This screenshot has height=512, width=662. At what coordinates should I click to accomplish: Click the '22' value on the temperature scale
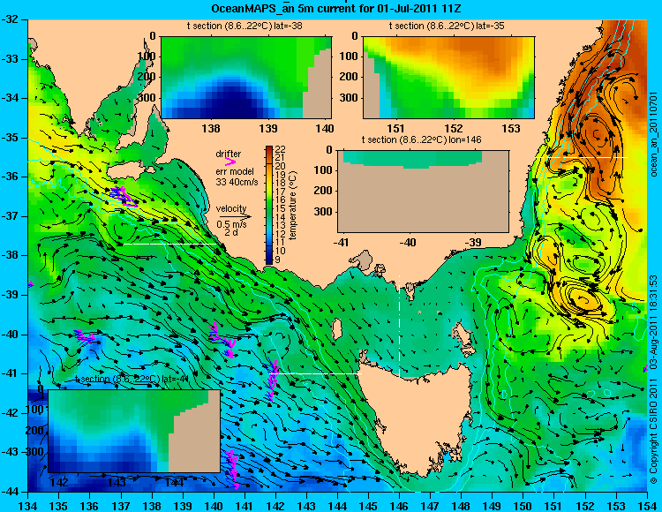pos(281,149)
